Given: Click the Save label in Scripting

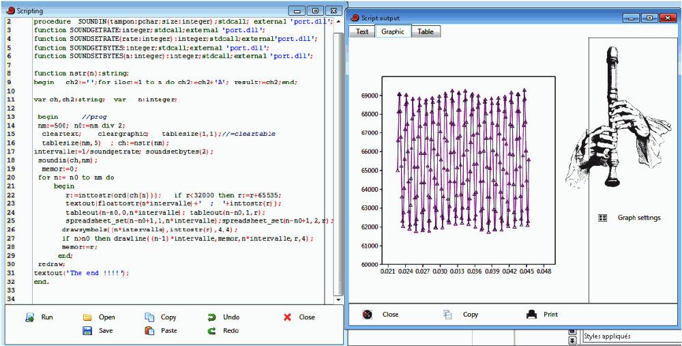Looking at the screenshot, I should coord(106,330).
